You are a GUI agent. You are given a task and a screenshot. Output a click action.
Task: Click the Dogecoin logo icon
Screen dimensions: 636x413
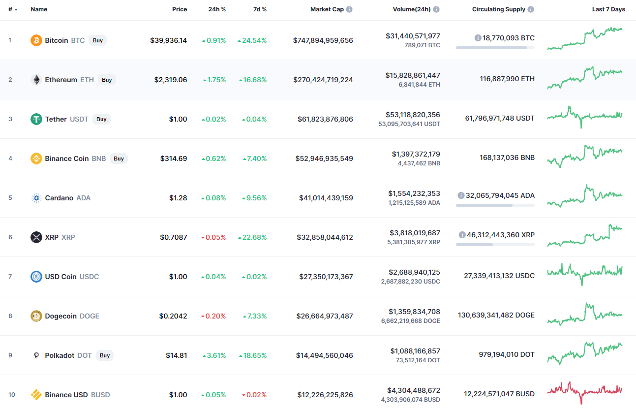pos(36,316)
